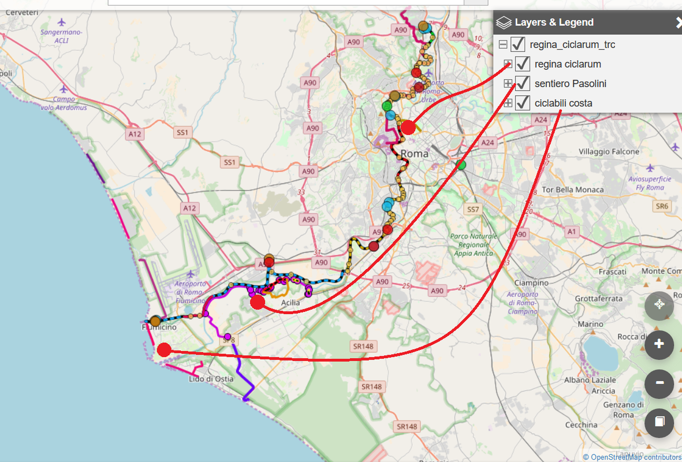The width and height of the screenshot is (682, 462).
Task: Click the layers stack icon in panel header
Action: click(503, 23)
